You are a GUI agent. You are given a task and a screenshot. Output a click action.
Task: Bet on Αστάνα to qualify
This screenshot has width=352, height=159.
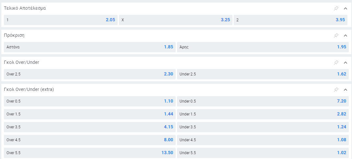tap(89, 47)
